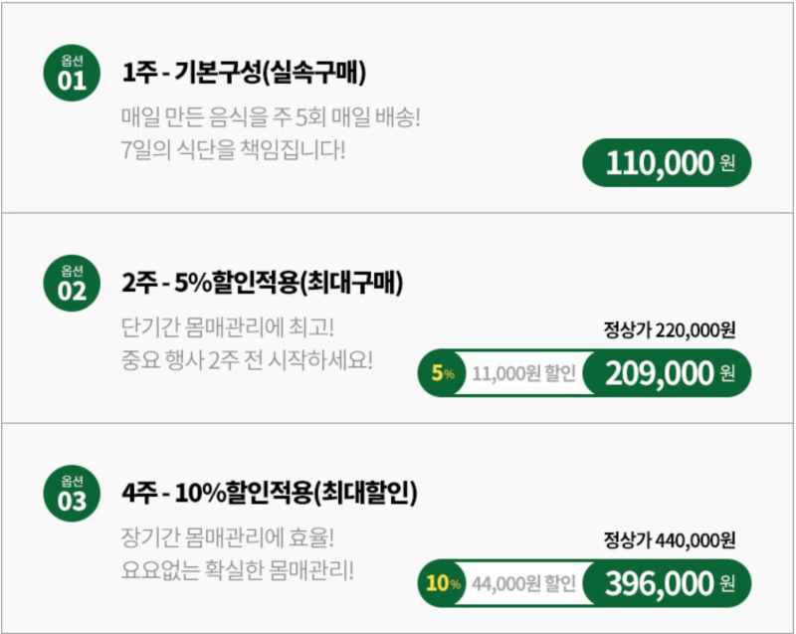796x634 pixels.
Task: Click the 정상가 220,000원 text
Action: (x=669, y=330)
